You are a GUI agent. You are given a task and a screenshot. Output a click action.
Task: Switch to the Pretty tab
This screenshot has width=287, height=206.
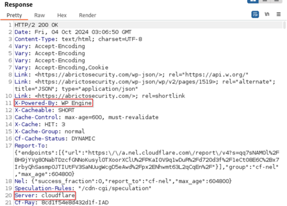click(x=14, y=15)
